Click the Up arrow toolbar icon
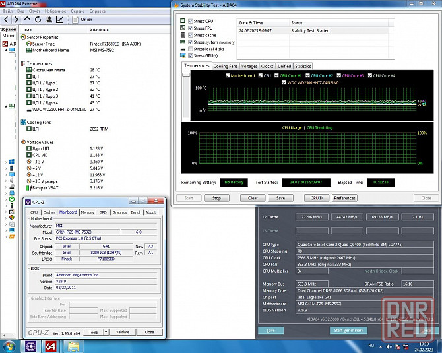The image size is (442, 353). [28, 20]
